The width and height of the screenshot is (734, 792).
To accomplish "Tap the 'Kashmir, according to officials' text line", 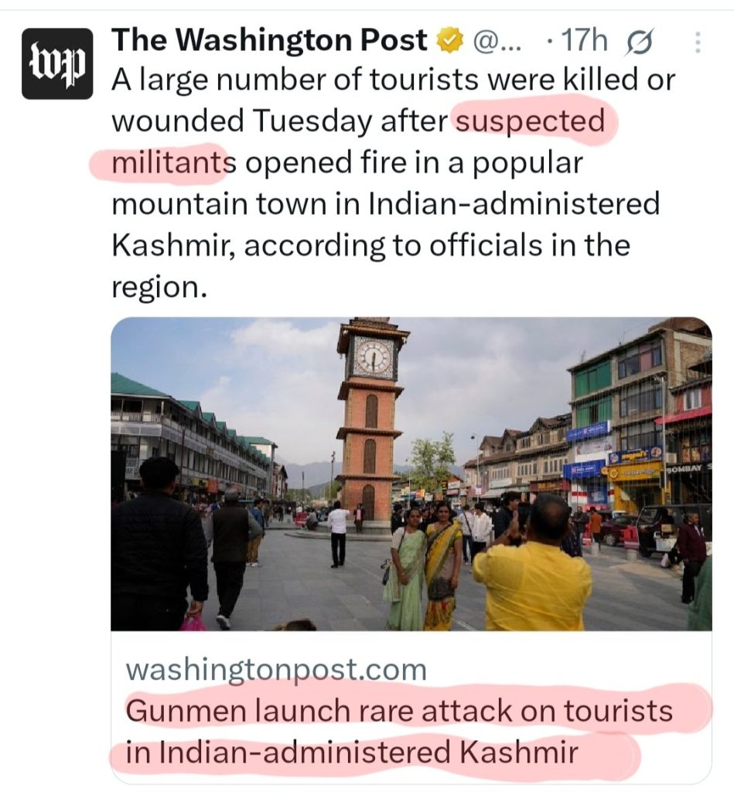I will click(x=370, y=245).
